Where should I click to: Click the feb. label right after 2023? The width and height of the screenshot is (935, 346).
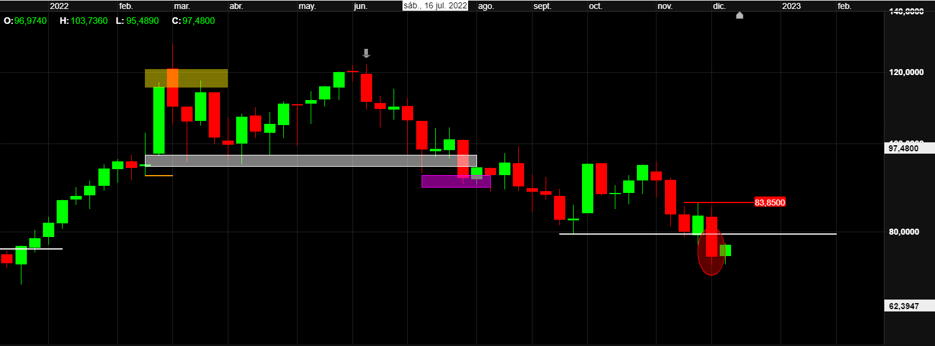tap(844, 6)
